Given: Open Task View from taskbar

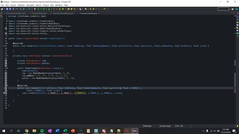Looking at the screenshot, I should coord(19,131).
